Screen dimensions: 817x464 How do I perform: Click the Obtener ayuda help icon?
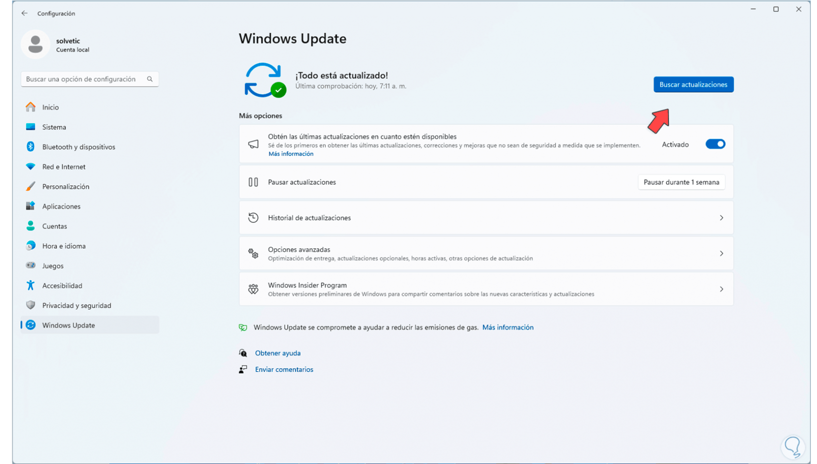pos(243,353)
